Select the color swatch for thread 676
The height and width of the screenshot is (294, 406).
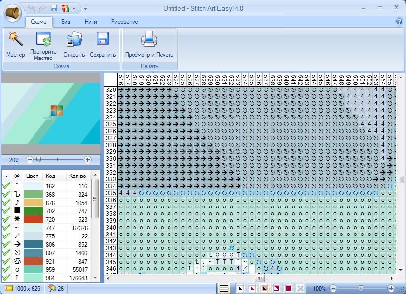(x=33, y=203)
